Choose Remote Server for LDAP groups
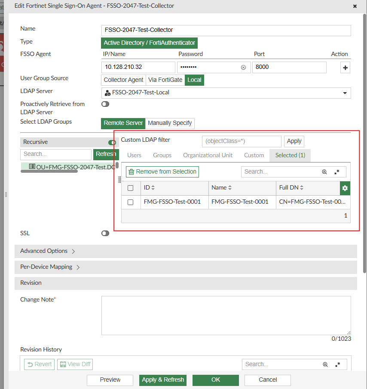The height and width of the screenshot is (389, 367). pyautogui.click(x=123, y=123)
